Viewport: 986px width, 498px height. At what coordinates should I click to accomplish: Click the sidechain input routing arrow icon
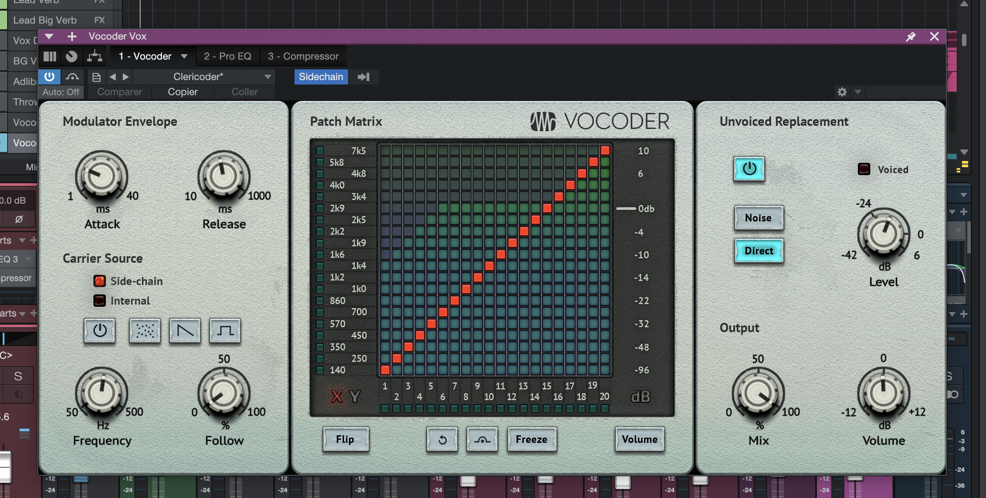[364, 77]
